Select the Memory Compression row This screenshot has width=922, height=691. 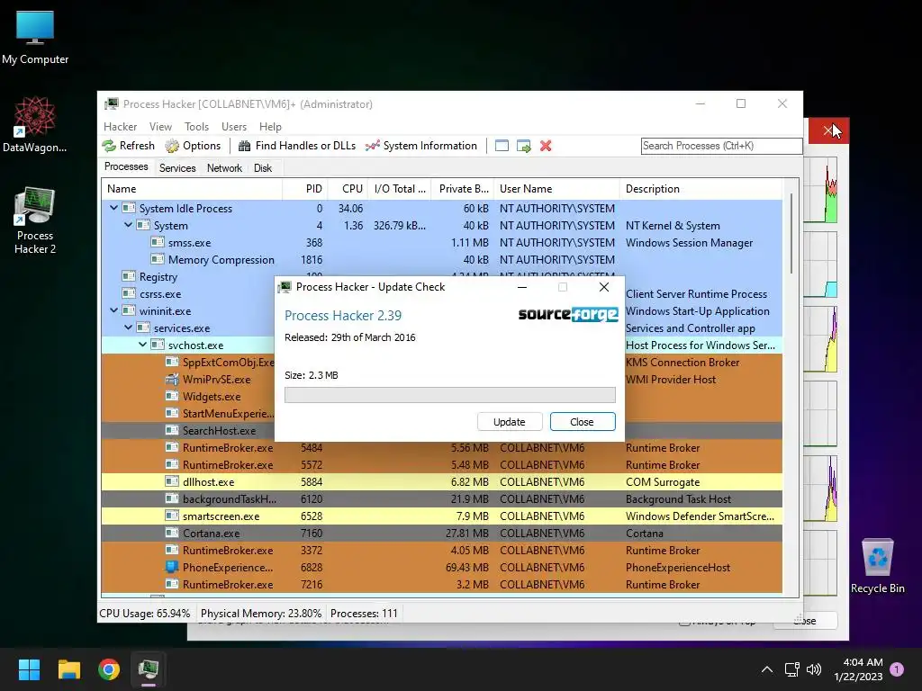tap(441, 260)
